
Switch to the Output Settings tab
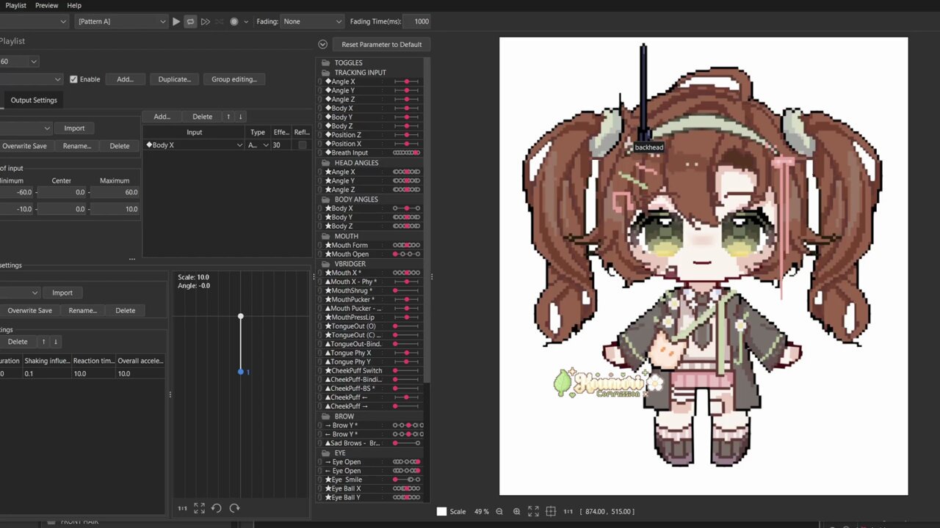point(34,100)
